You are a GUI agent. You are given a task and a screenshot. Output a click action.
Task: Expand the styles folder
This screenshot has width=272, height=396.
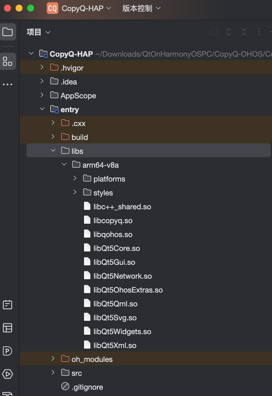coord(75,192)
